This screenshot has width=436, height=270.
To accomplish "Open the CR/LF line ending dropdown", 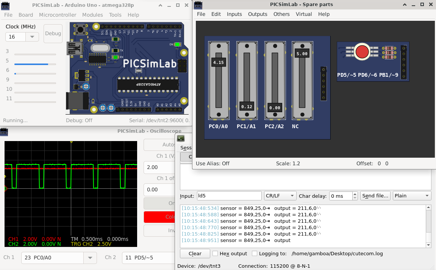I will click(x=280, y=196).
